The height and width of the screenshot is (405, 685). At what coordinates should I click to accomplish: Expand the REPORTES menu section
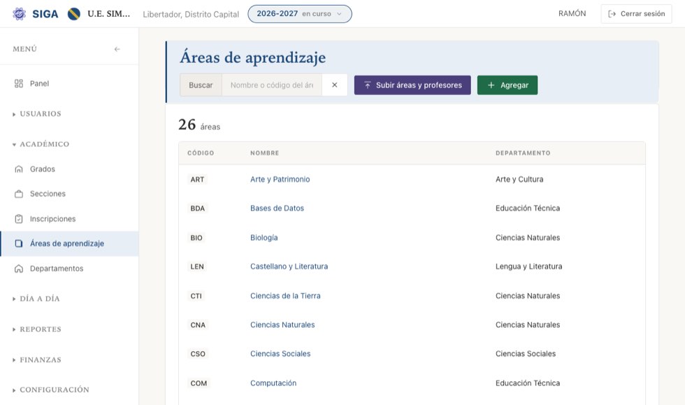[37, 329]
